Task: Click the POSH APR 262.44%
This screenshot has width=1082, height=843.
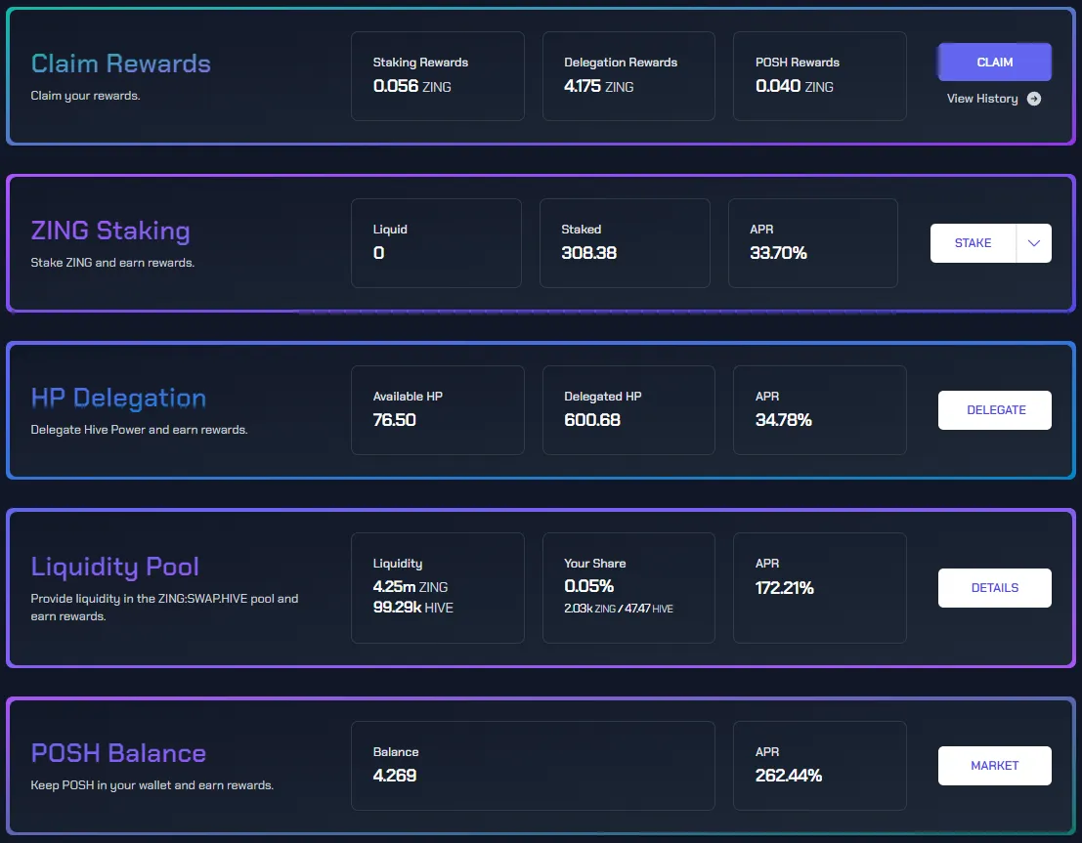Action: [x=789, y=776]
